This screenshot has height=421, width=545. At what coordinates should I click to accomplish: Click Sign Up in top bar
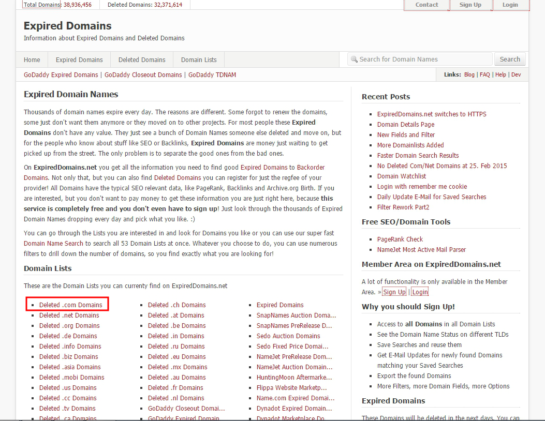point(470,5)
